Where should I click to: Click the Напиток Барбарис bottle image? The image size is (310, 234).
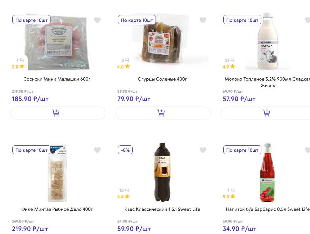pos(267,173)
